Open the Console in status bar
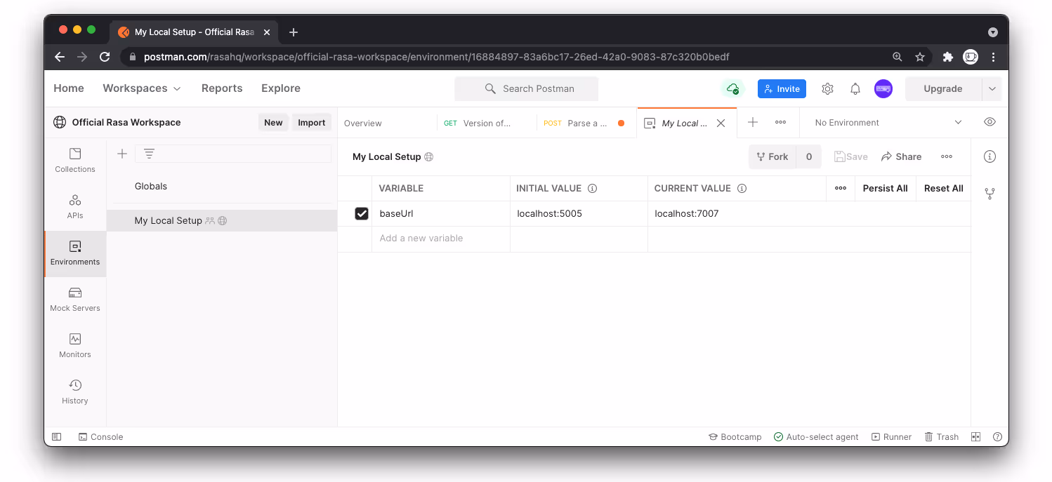Image resolution: width=1052 pixels, height=482 pixels. click(100, 436)
